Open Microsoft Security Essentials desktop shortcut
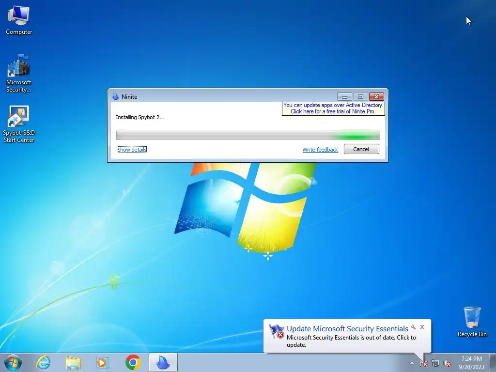Image resolution: width=496 pixels, height=372 pixels. point(19,74)
